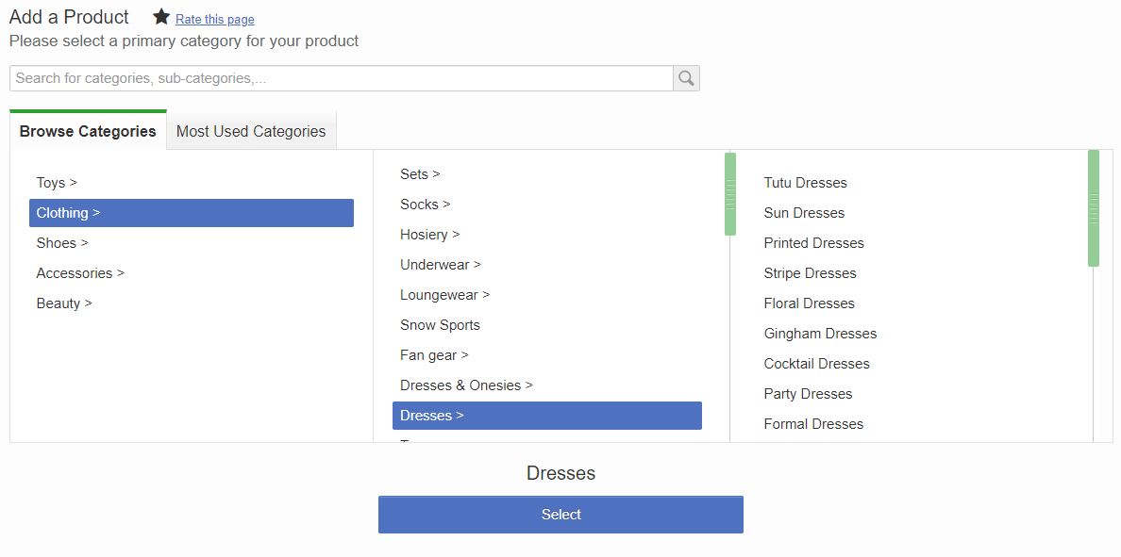This screenshot has height=557, width=1121.
Task: Click the middle column green scrollbar handle
Action: [x=730, y=194]
